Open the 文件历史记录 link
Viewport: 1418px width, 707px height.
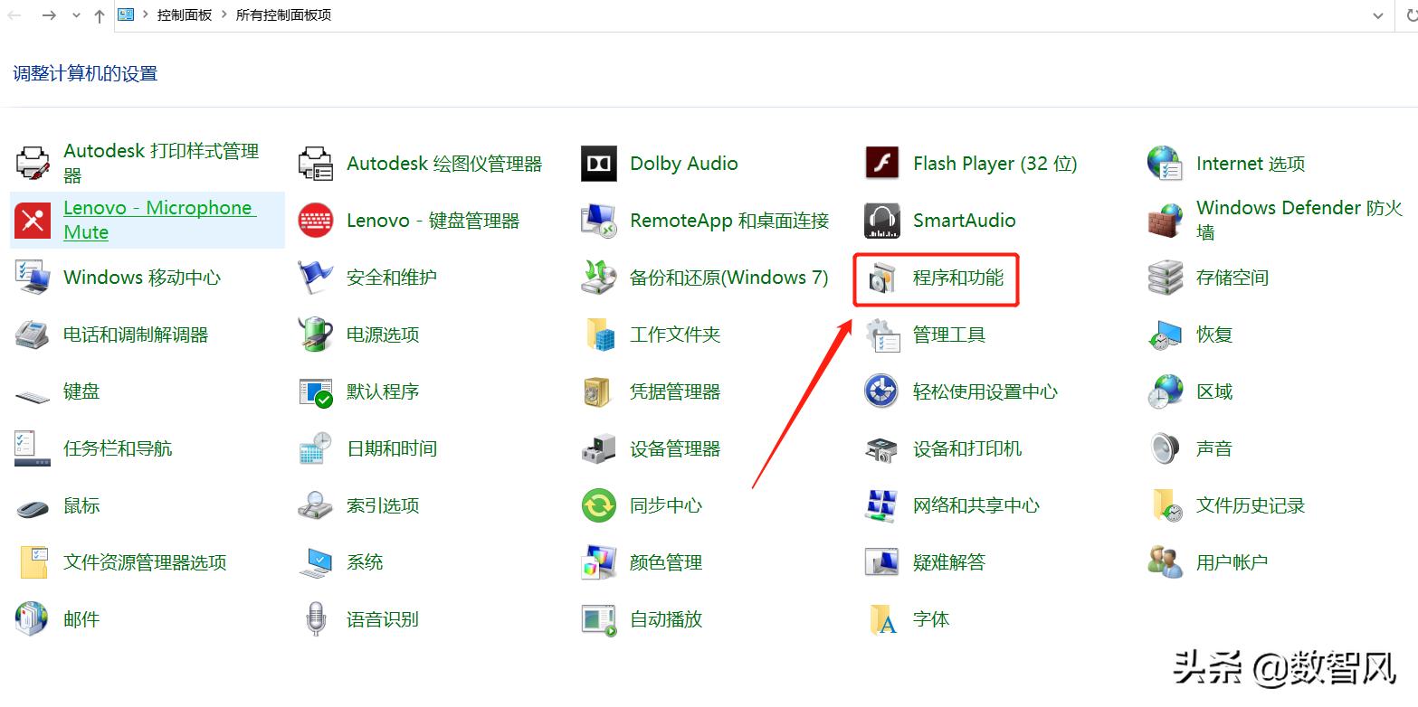(x=1251, y=505)
